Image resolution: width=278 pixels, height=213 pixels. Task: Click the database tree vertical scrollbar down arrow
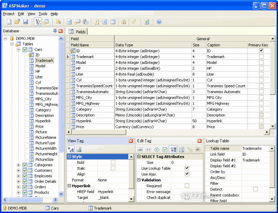(61, 194)
